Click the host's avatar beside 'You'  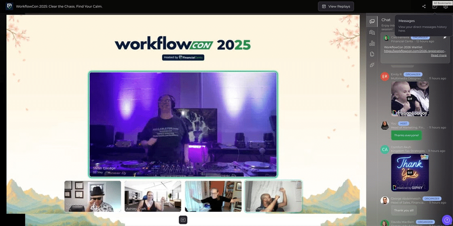pyautogui.click(x=385, y=125)
